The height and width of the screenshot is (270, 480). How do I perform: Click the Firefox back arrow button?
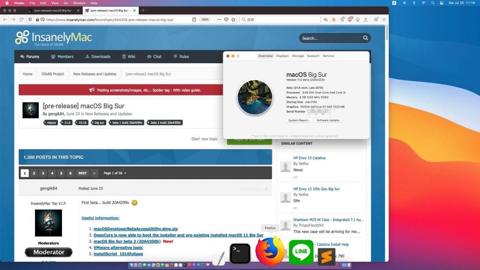click(x=5, y=19)
